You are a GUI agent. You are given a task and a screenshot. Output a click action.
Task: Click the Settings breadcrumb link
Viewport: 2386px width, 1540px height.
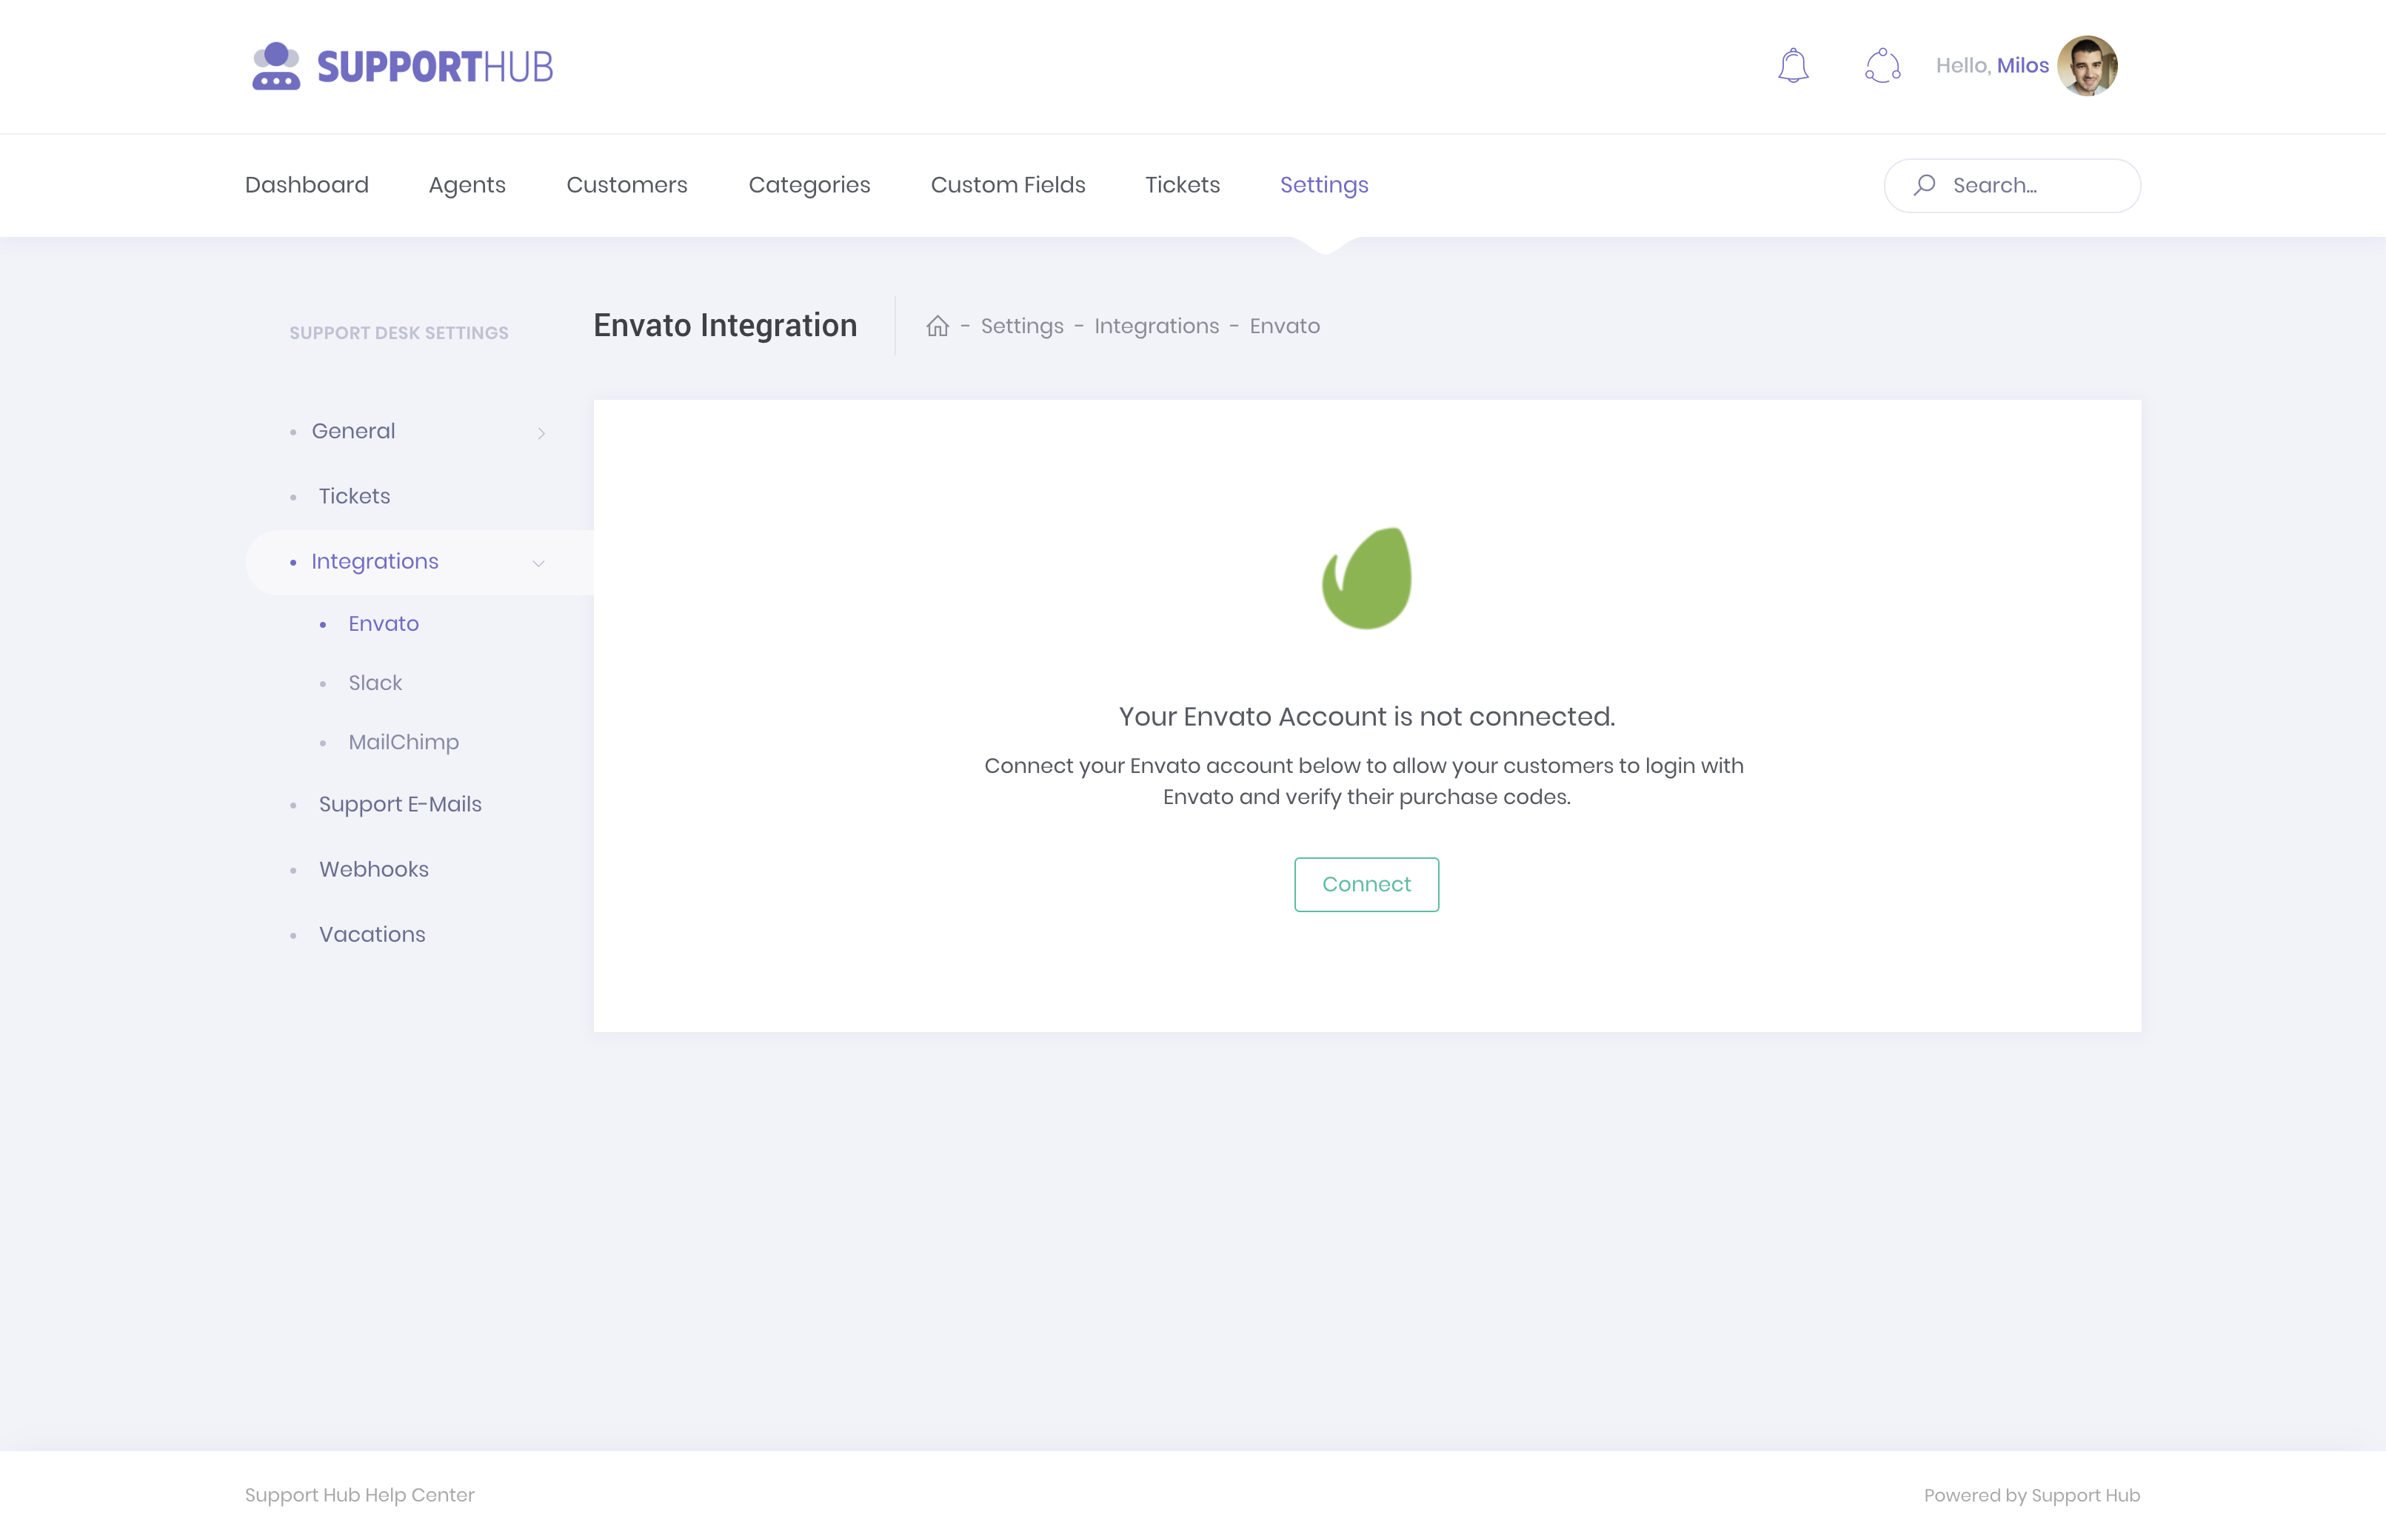pyautogui.click(x=1022, y=326)
